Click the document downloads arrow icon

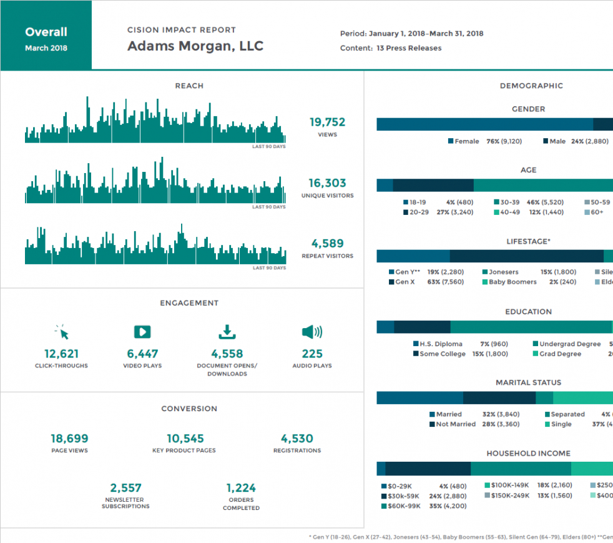227,332
